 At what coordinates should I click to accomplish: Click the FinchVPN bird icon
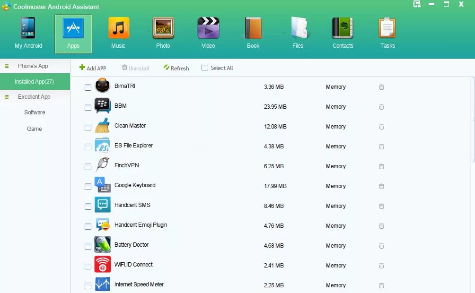coord(102,164)
